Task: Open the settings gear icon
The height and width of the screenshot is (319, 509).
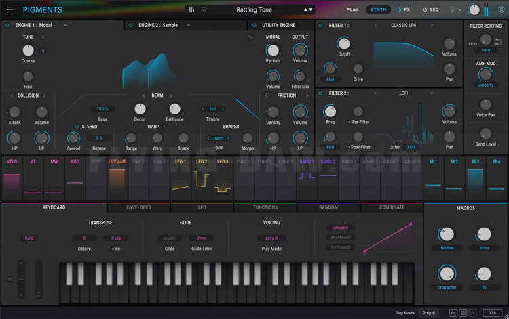Action: pyautogui.click(x=502, y=9)
